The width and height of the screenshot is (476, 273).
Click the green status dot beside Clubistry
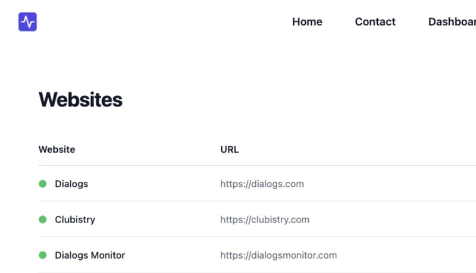click(43, 219)
